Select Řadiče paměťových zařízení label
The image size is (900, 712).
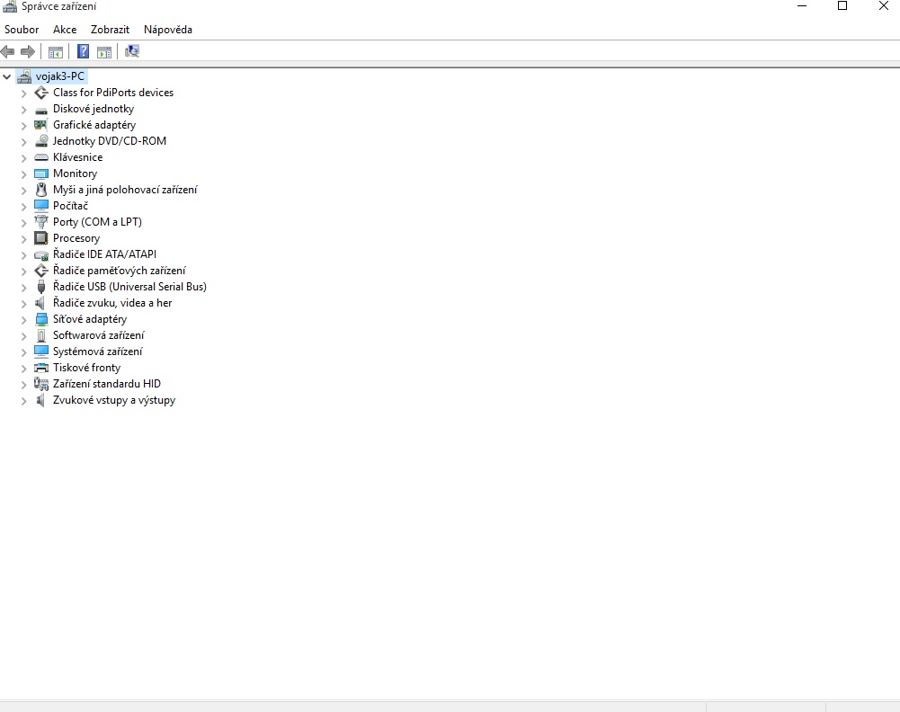tap(120, 271)
